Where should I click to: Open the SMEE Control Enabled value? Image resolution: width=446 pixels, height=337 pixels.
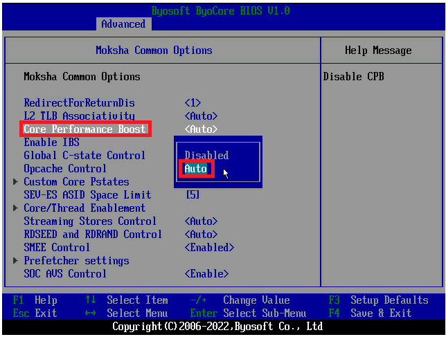point(209,248)
